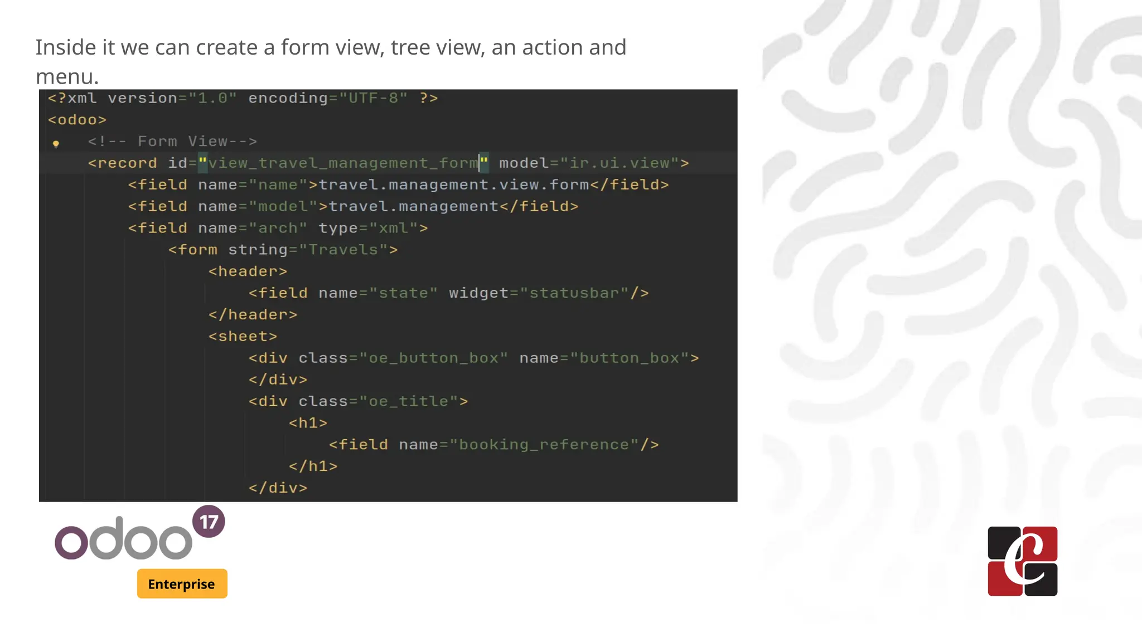The image size is (1142, 642).
Task: Click the arch field with type xml
Action: 278,228
